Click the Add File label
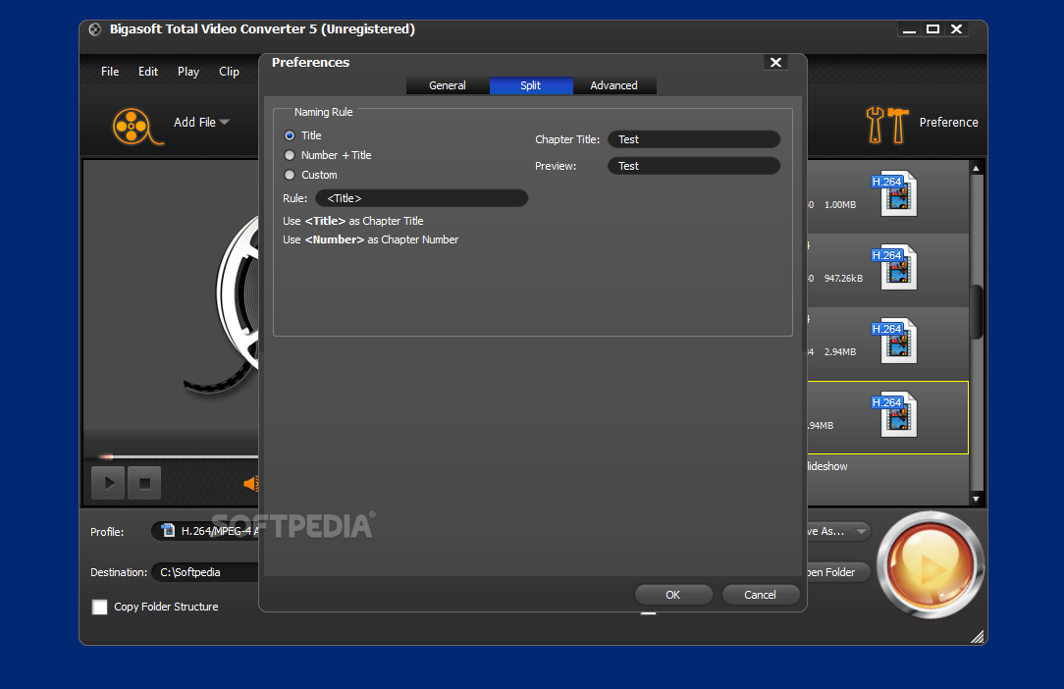Viewport: 1064px width, 689px height. coord(194,122)
